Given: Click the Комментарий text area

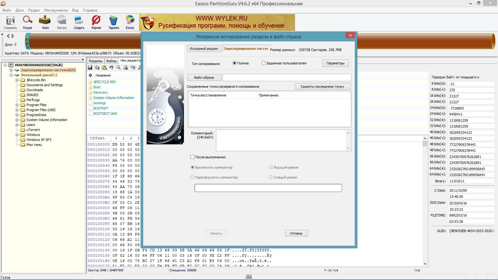Looking at the screenshot, I should click(281, 140).
